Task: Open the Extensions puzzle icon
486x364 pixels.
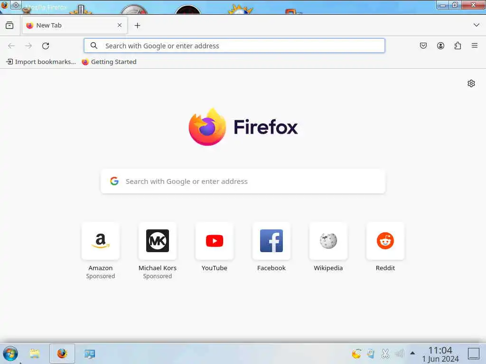Action: point(458,46)
